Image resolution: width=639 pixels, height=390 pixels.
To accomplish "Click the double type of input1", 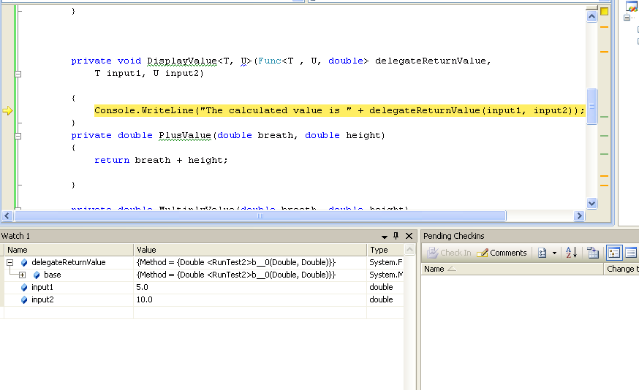I will click(381, 288).
